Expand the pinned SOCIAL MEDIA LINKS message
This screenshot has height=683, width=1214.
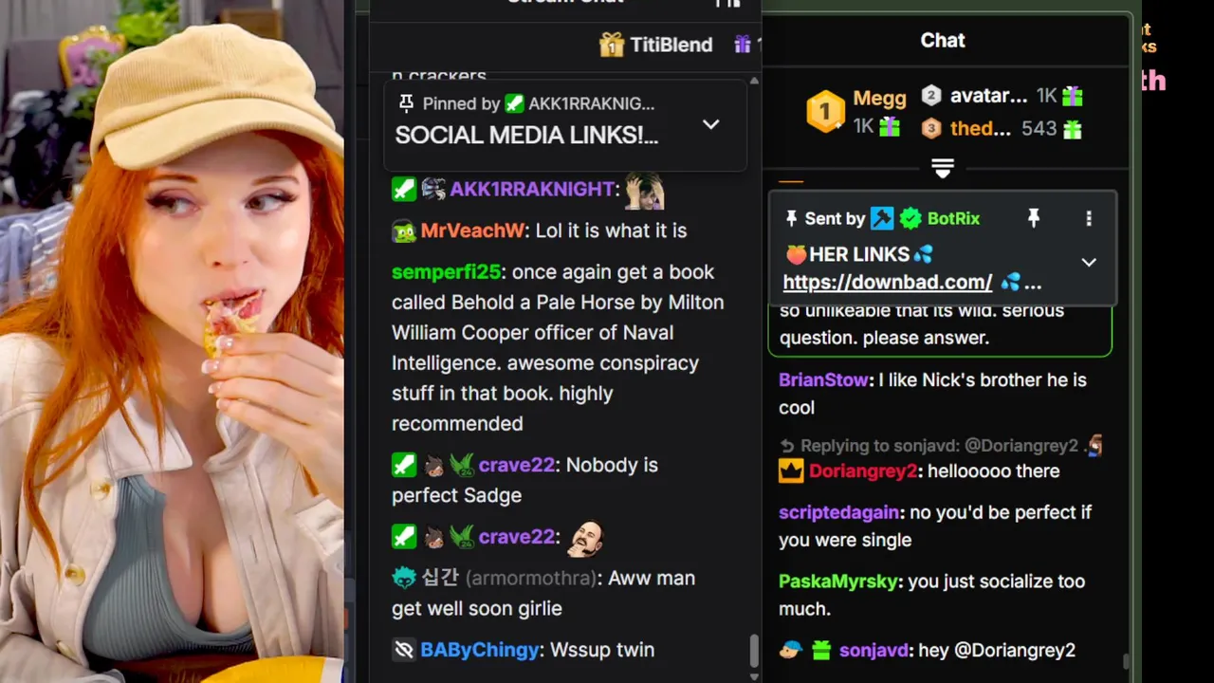[x=710, y=124]
